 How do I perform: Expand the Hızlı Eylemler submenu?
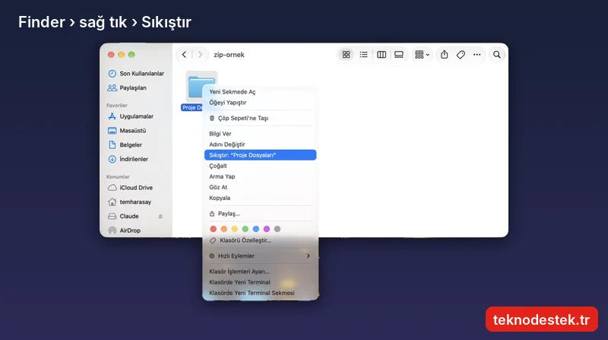[260, 256]
